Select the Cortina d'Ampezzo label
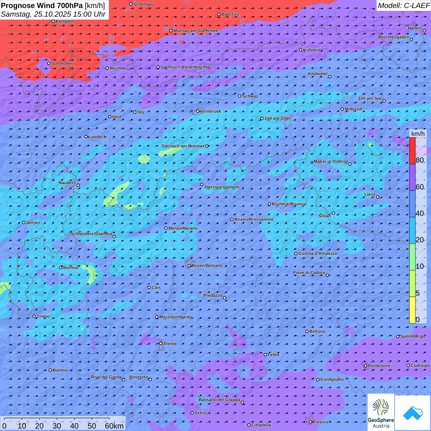Viewport: 431px width, 431px height. [x=318, y=253]
